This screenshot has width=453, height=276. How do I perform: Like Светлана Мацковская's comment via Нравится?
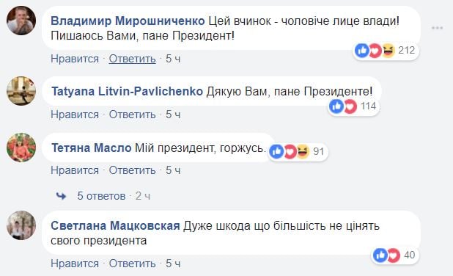[x=75, y=264]
